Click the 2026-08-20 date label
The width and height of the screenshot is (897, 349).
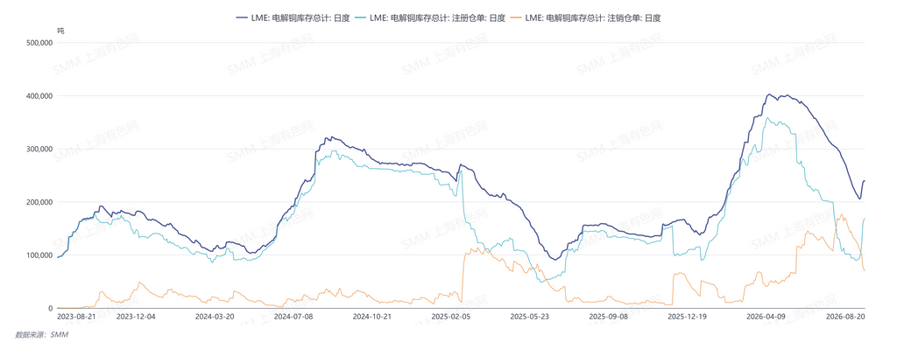tap(844, 316)
